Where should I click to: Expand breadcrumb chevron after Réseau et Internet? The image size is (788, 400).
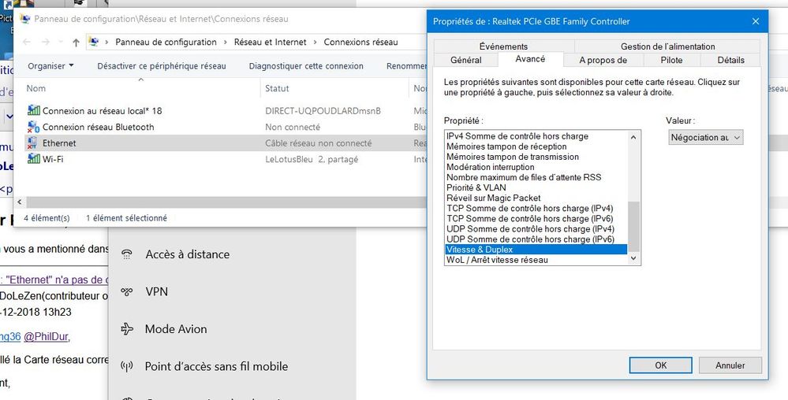(316, 43)
